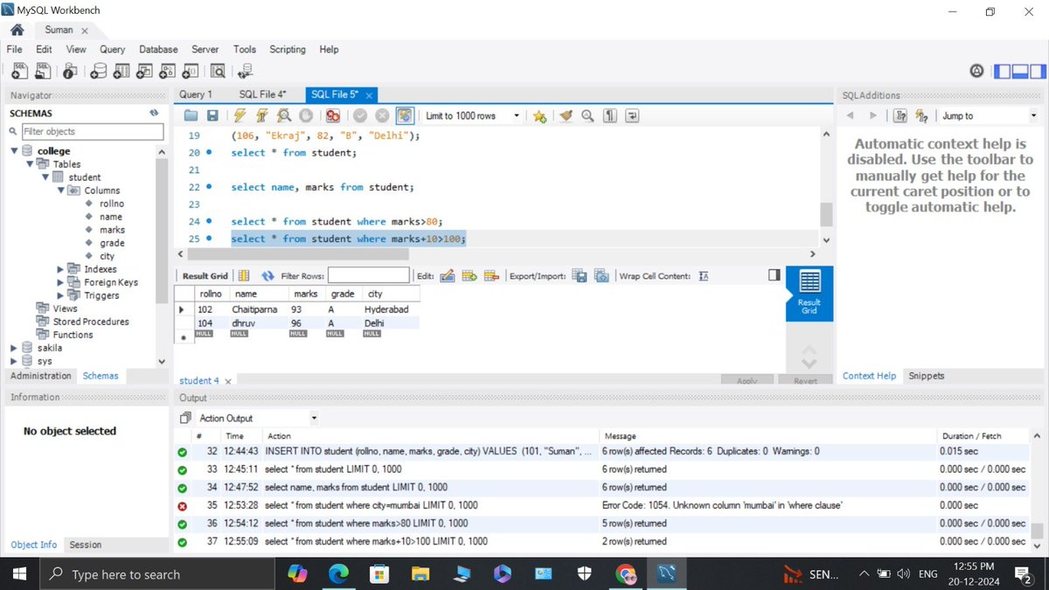This screenshot has width=1049, height=590.
Task: Open the object inspector info icon
Action: [x=71, y=72]
